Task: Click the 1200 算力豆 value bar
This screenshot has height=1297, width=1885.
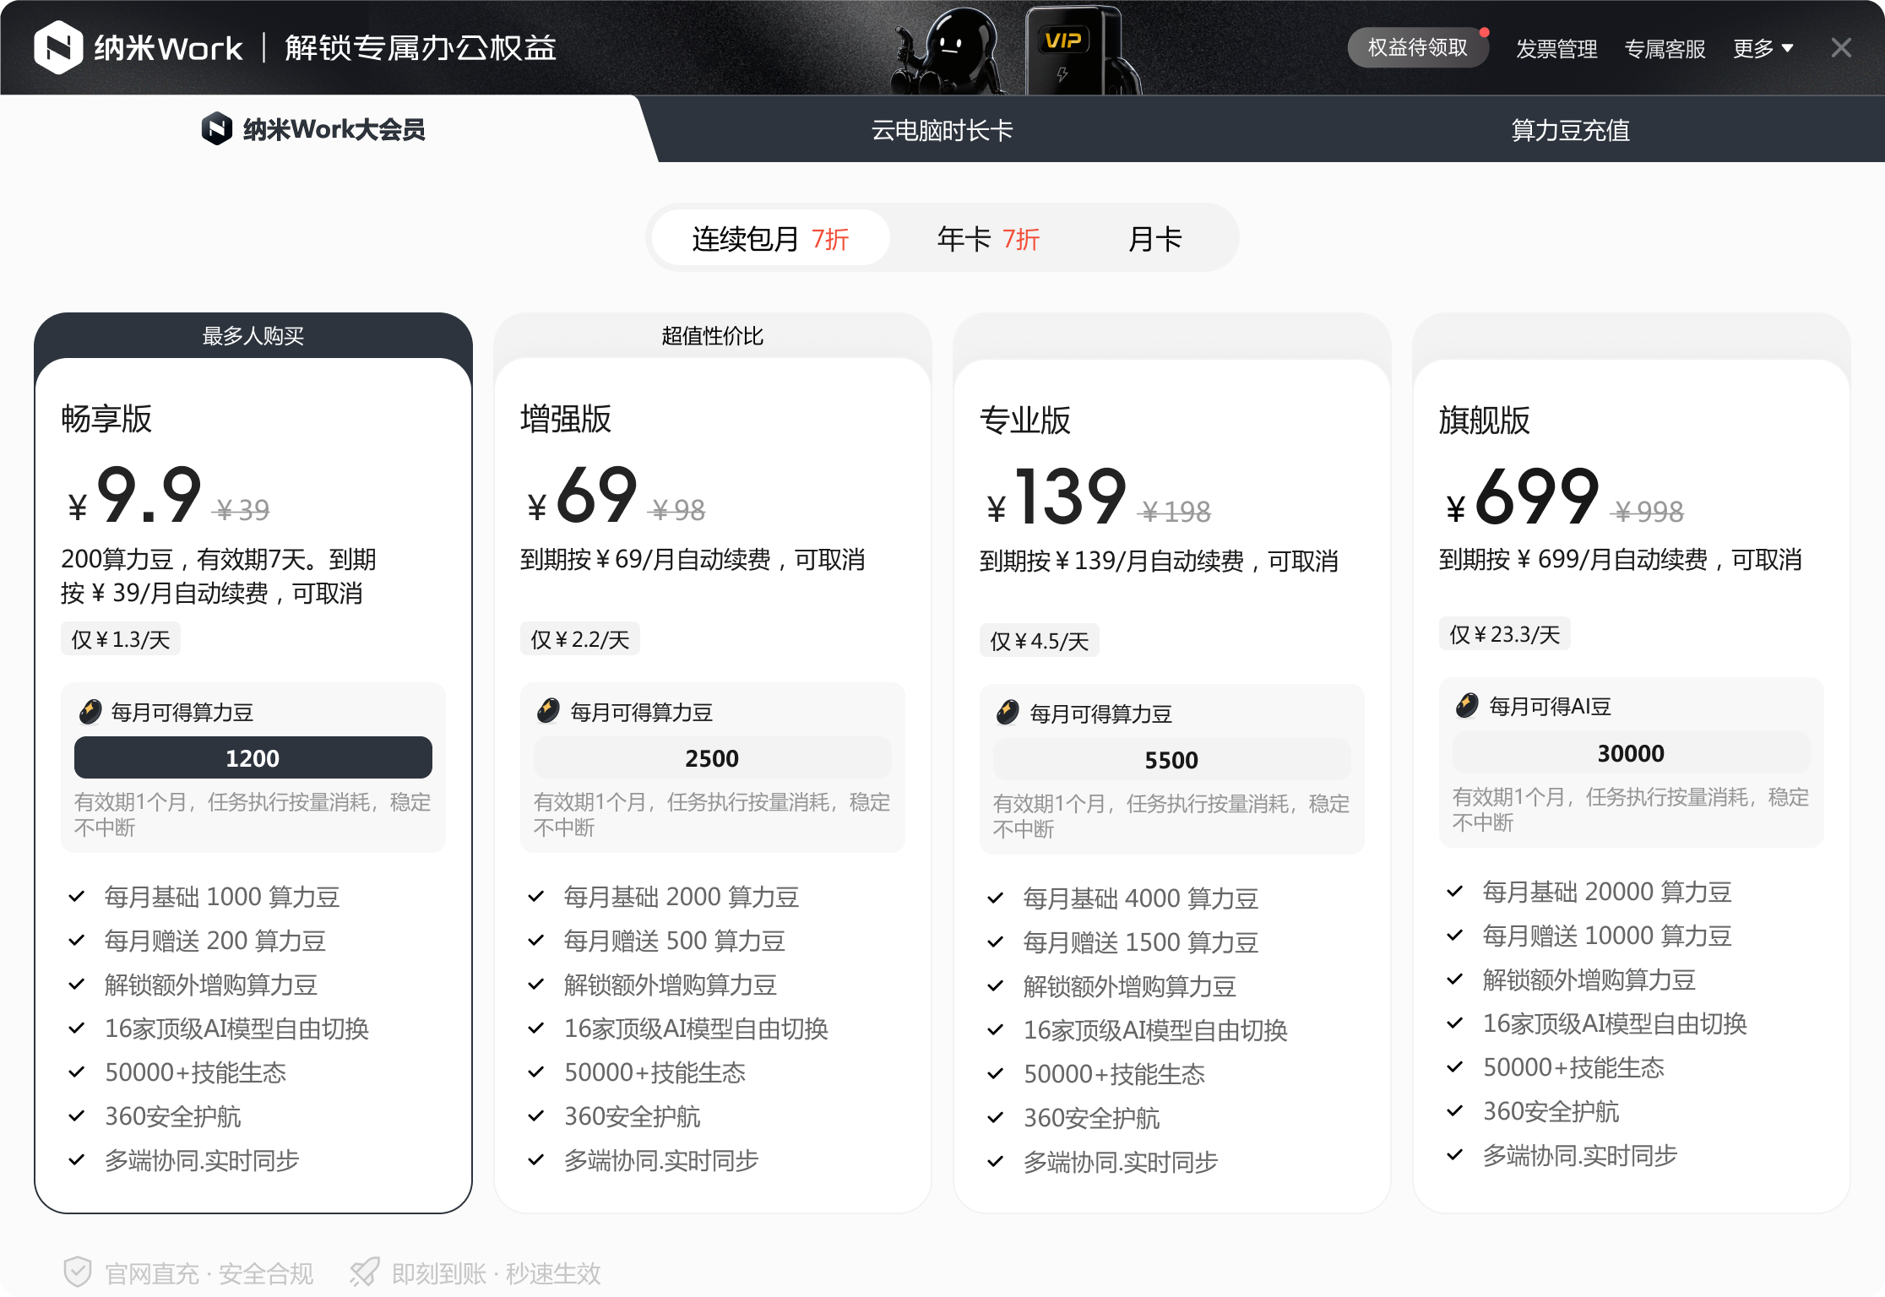Action: point(253,757)
